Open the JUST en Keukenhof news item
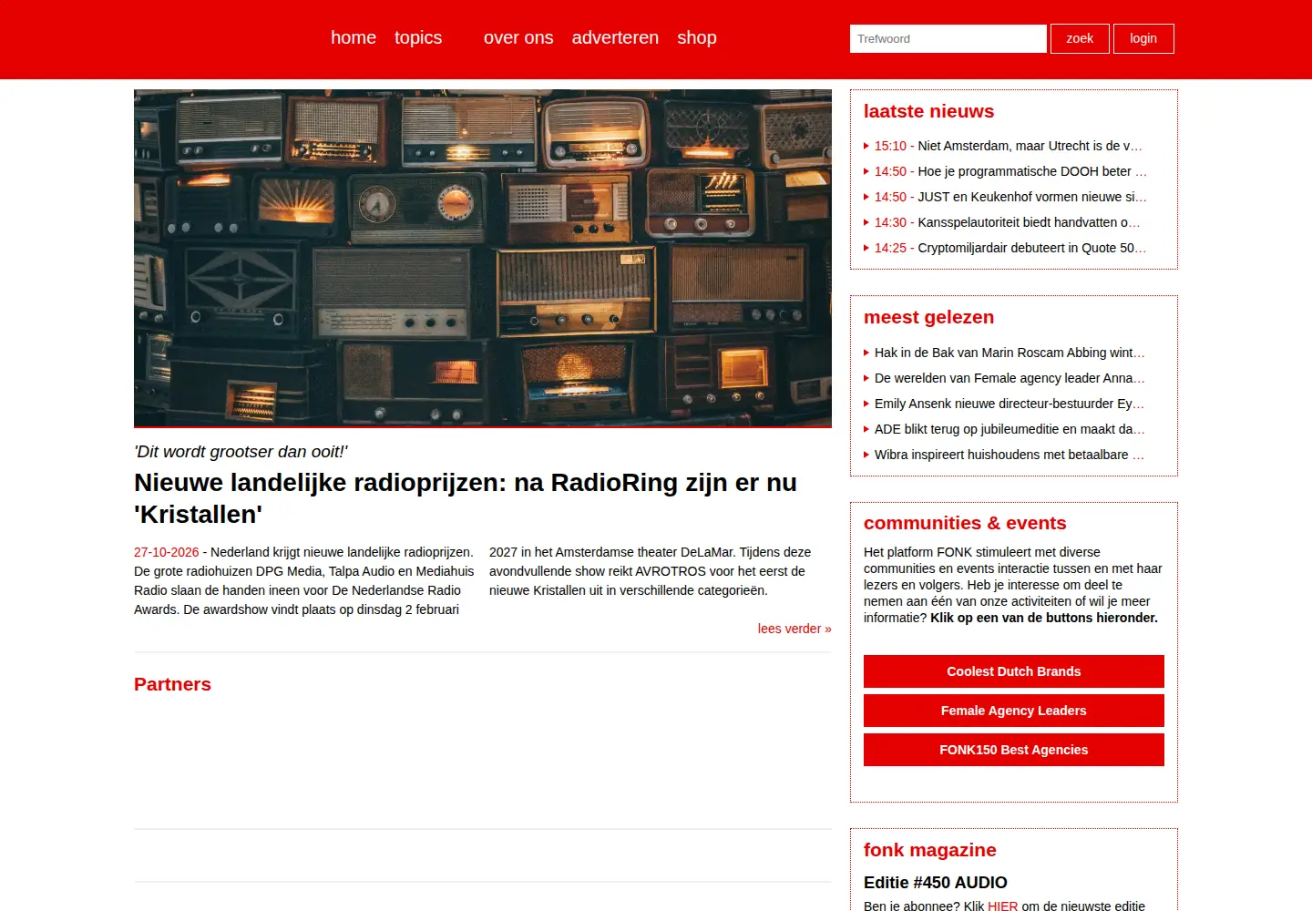Screen dimensions: 1312x911 [x=1010, y=197]
